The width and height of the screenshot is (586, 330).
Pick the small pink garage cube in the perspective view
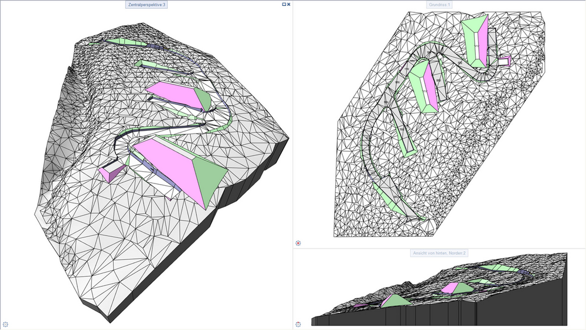[111, 173]
